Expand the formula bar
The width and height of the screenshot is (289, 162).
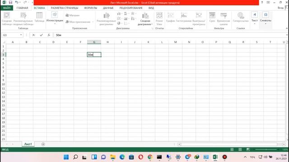coord(287,35)
